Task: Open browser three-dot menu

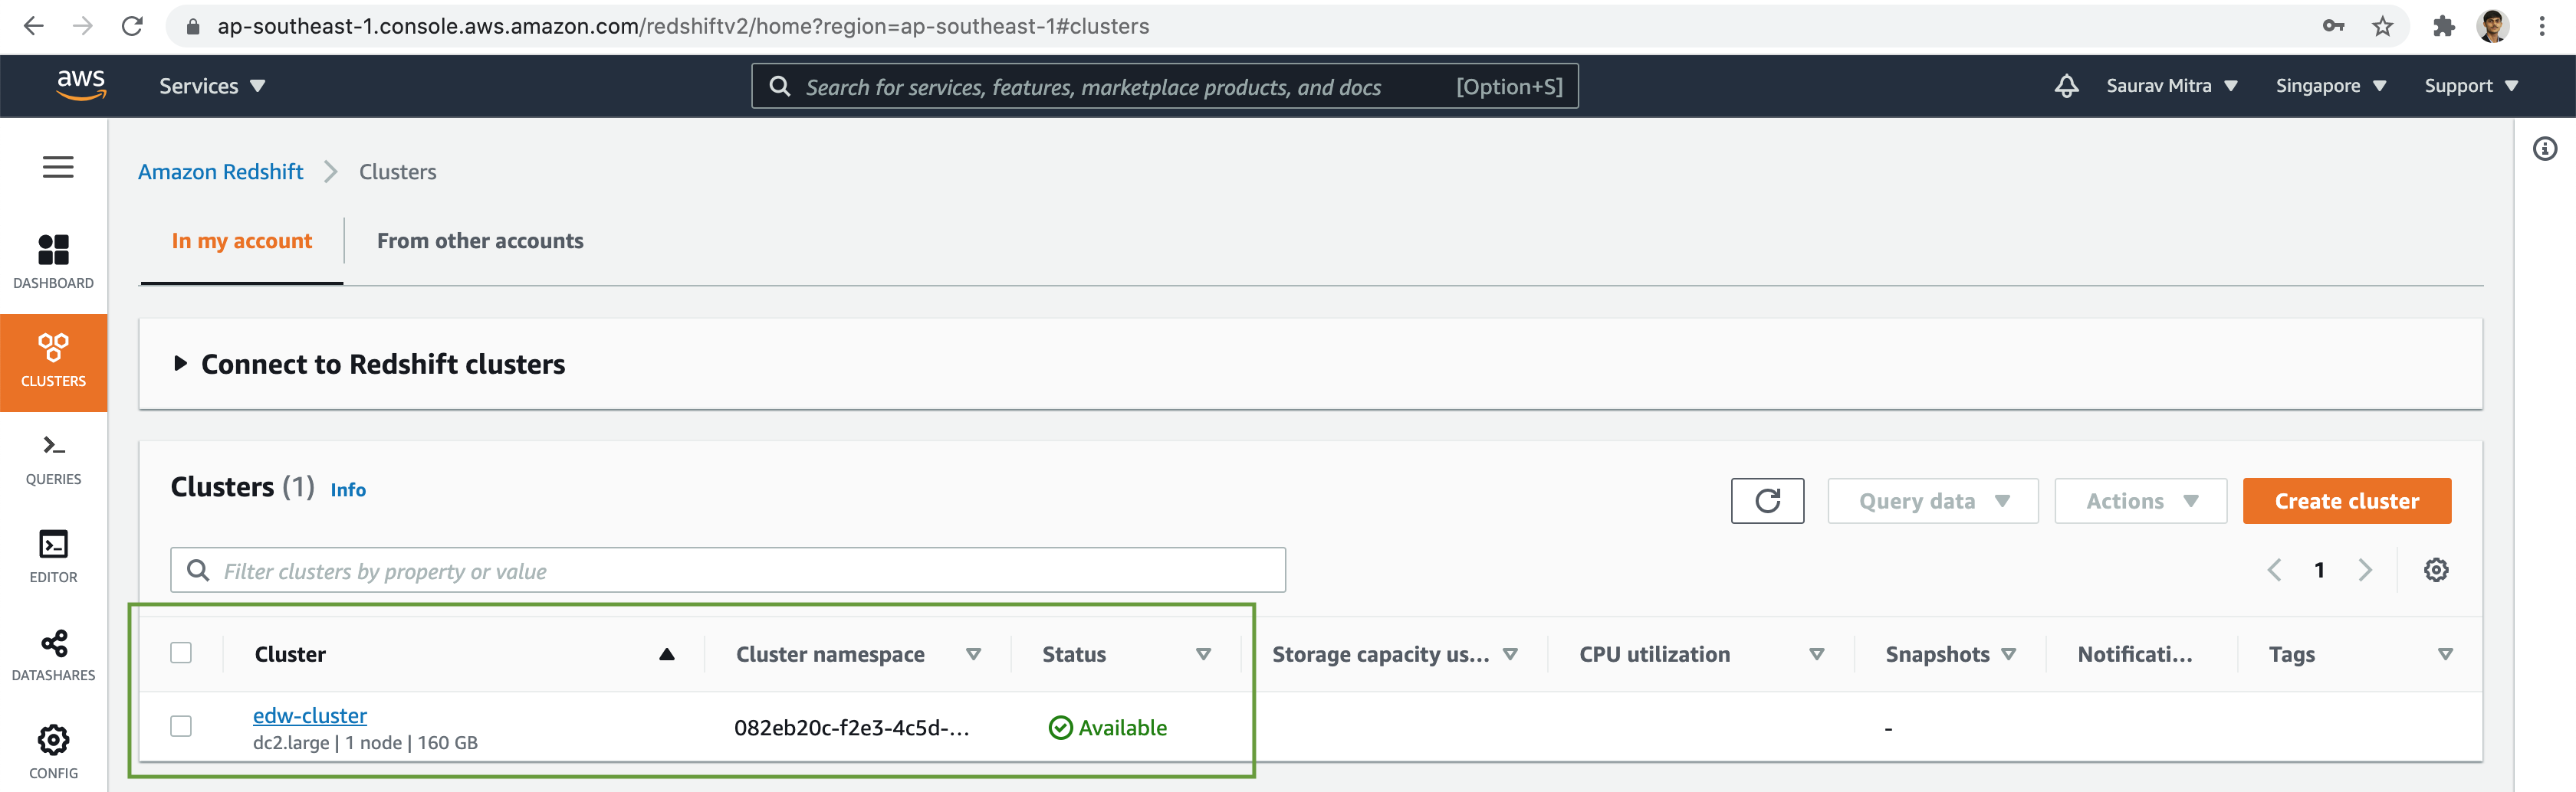Action: (x=2541, y=26)
